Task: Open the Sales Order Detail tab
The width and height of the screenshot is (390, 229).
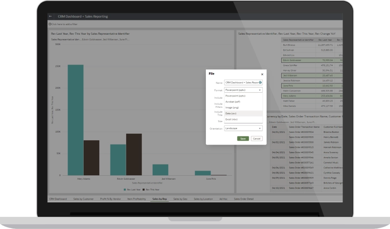Action: pos(244,199)
